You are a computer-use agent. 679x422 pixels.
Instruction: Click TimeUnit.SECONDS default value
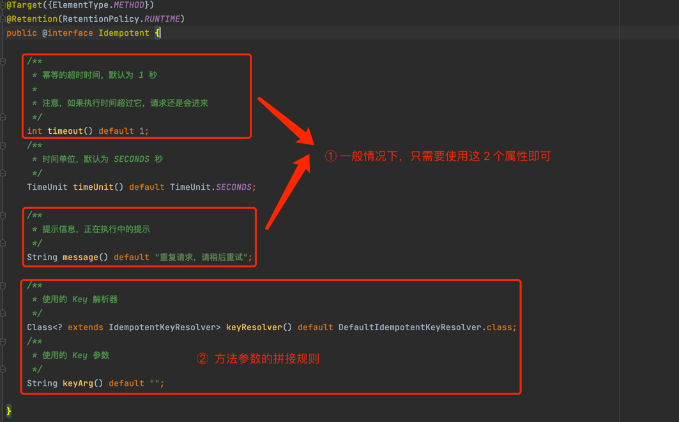212,187
